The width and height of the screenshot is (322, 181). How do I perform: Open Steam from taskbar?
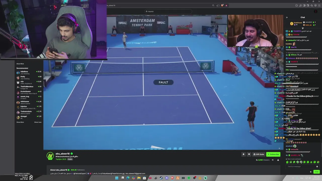click(161, 178)
